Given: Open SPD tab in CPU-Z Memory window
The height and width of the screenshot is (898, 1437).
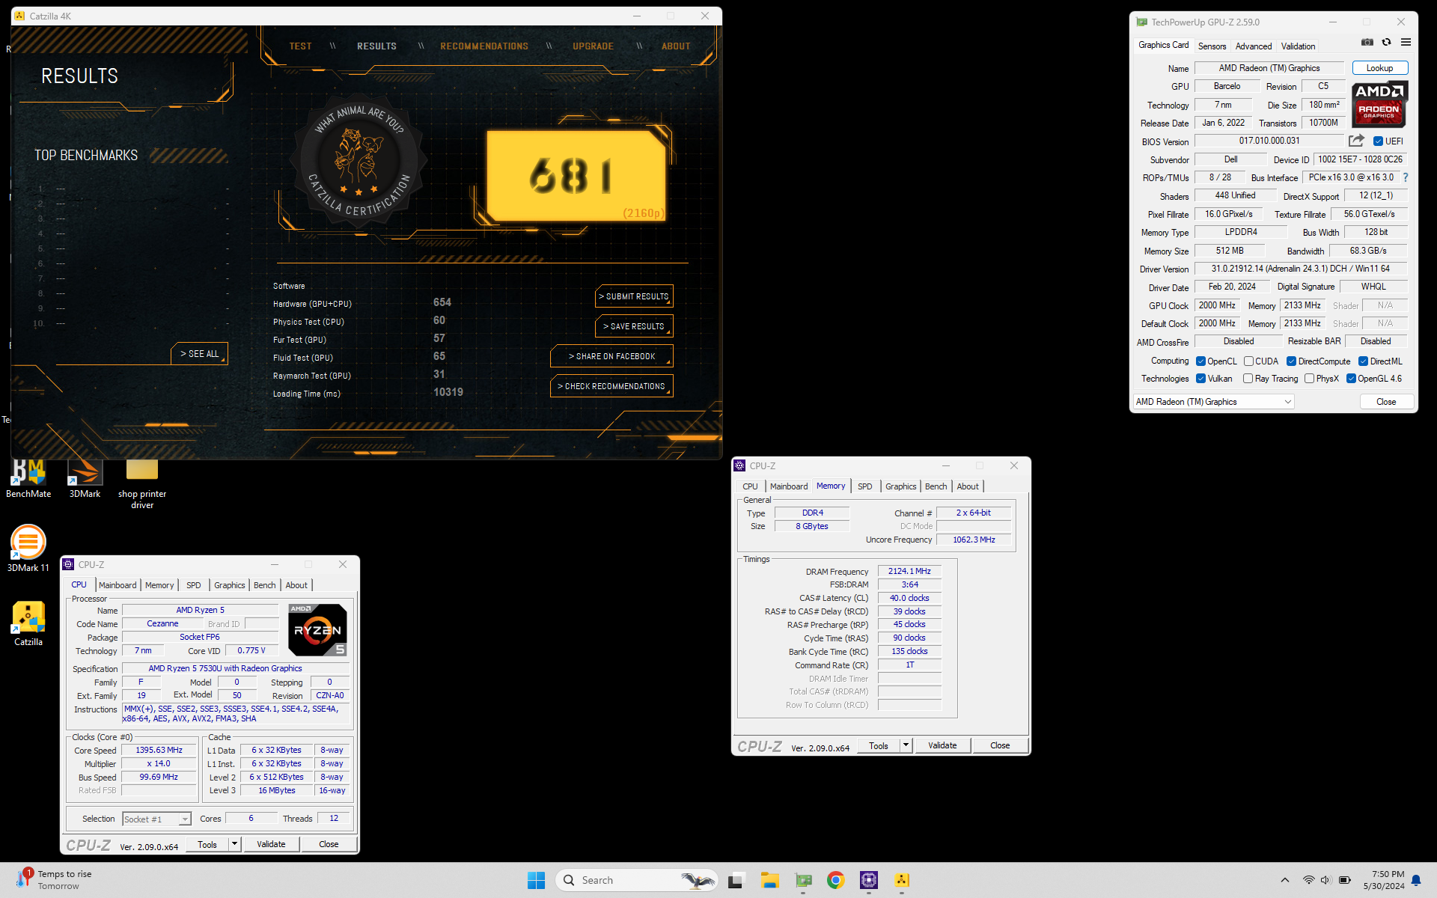Looking at the screenshot, I should tap(864, 486).
